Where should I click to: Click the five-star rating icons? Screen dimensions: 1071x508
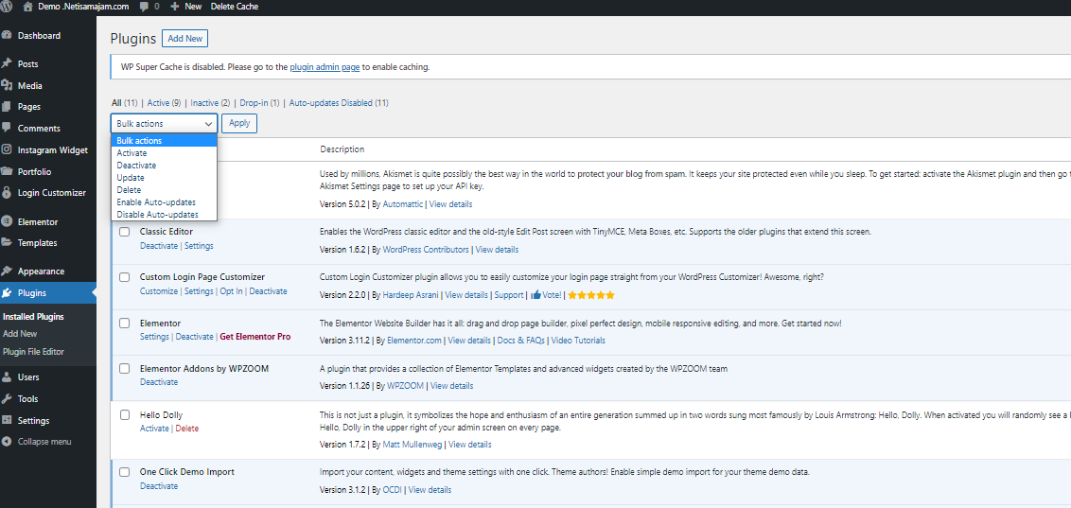pyautogui.click(x=591, y=295)
